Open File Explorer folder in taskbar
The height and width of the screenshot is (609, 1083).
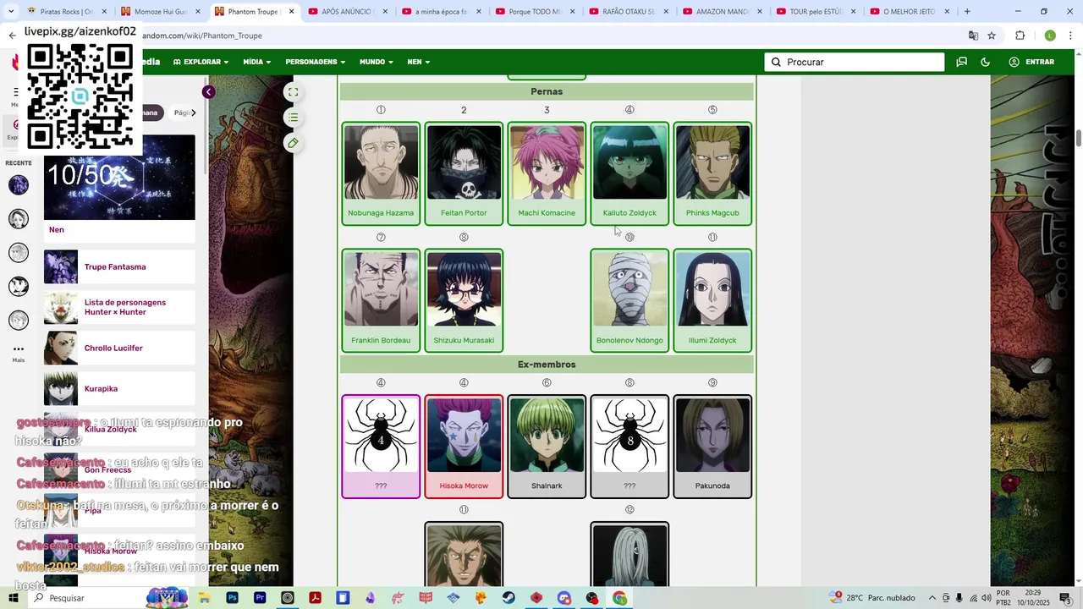tap(204, 598)
